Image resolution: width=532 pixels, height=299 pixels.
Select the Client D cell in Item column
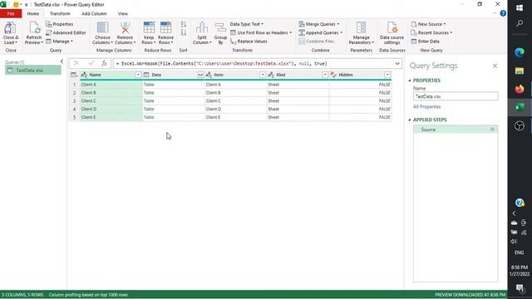[x=236, y=109]
